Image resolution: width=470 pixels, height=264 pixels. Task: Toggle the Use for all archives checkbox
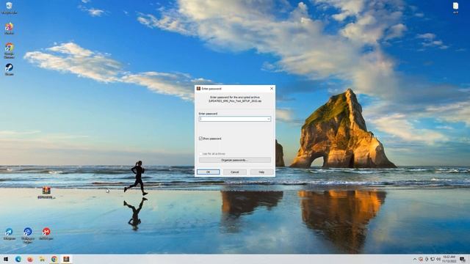click(200, 154)
